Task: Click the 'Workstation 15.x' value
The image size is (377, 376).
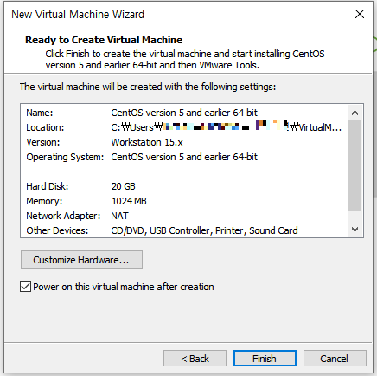Action: [147, 142]
